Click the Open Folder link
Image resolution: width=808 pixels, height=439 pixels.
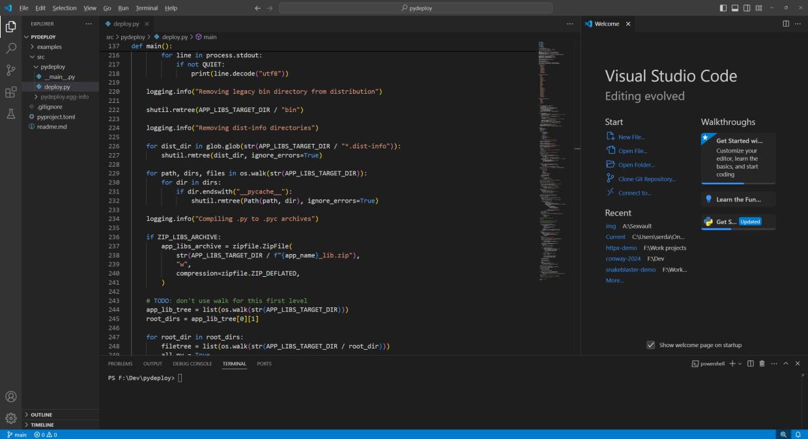coord(636,165)
